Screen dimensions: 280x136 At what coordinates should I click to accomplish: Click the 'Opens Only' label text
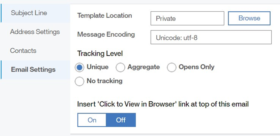(196, 67)
